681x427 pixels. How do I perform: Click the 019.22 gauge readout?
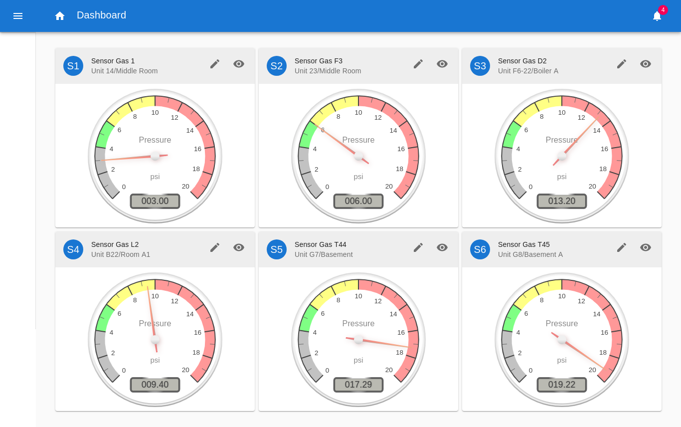coord(562,385)
